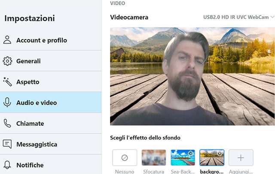Open the Aspetto settings section

51,82
